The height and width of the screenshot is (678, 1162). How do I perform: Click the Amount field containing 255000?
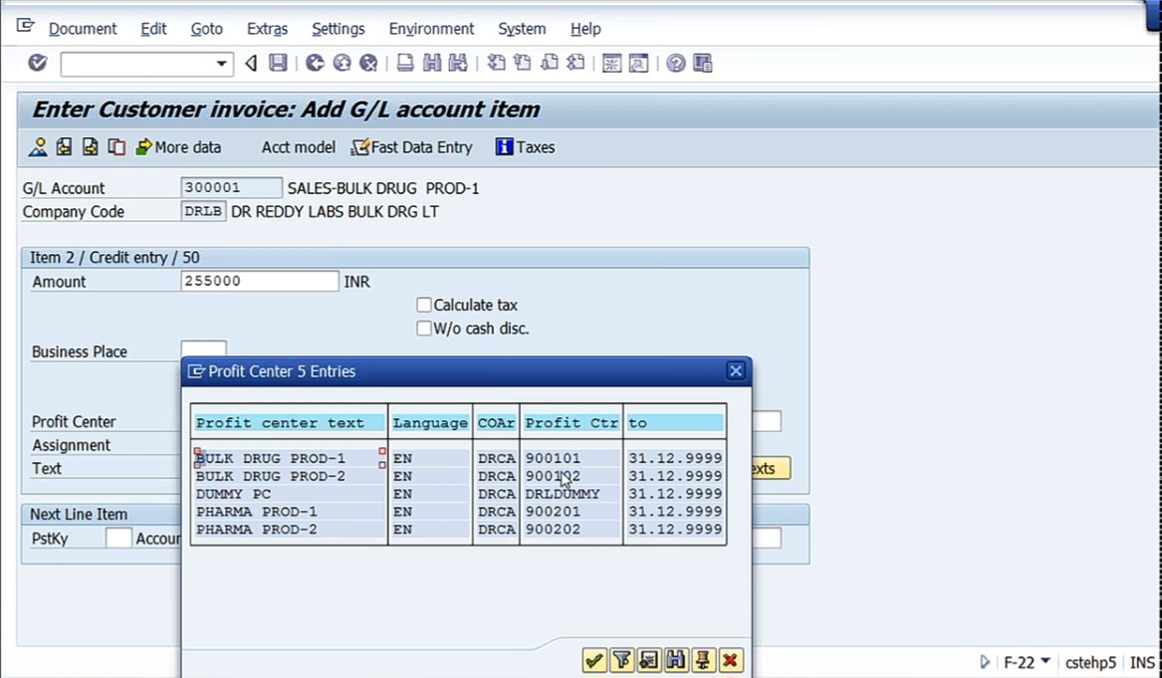(x=259, y=281)
